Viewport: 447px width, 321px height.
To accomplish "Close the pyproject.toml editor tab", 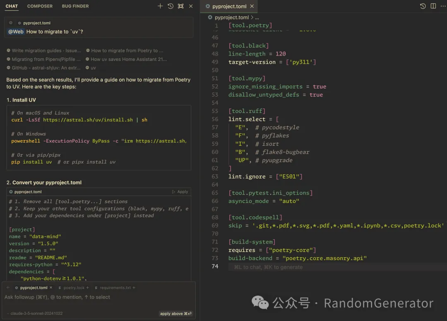I will coord(252,6).
